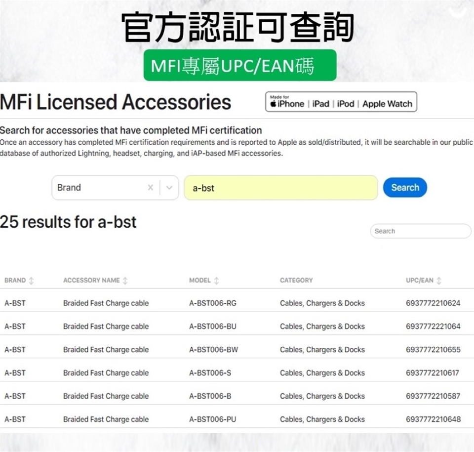Sort by ACCESSORY NAME column arrows
Screen dimensions: 474x452
click(125, 281)
